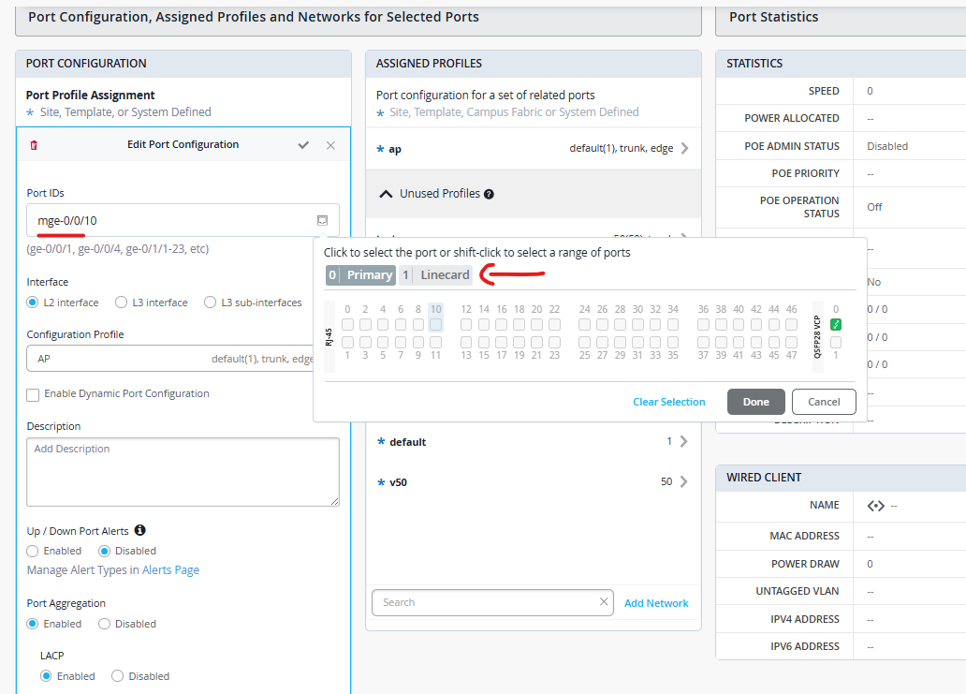Open Unused Profiles help question icon
The image size is (966, 694).
click(x=489, y=194)
